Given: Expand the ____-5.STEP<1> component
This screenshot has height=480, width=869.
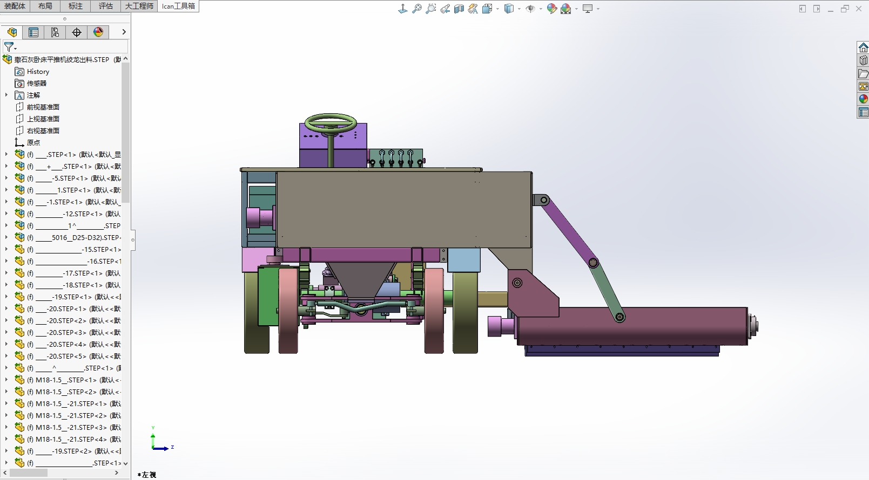Looking at the screenshot, I should (x=6, y=178).
